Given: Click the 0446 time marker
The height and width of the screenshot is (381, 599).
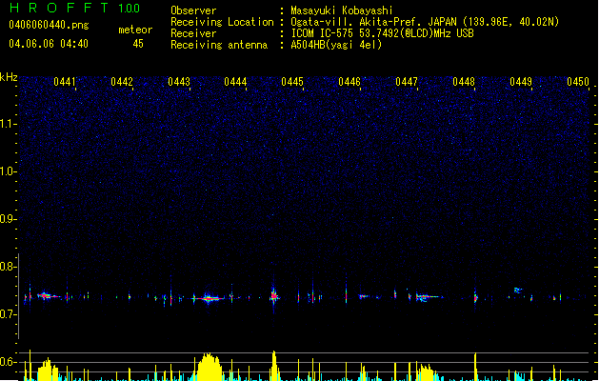Looking at the screenshot, I should click(349, 82).
